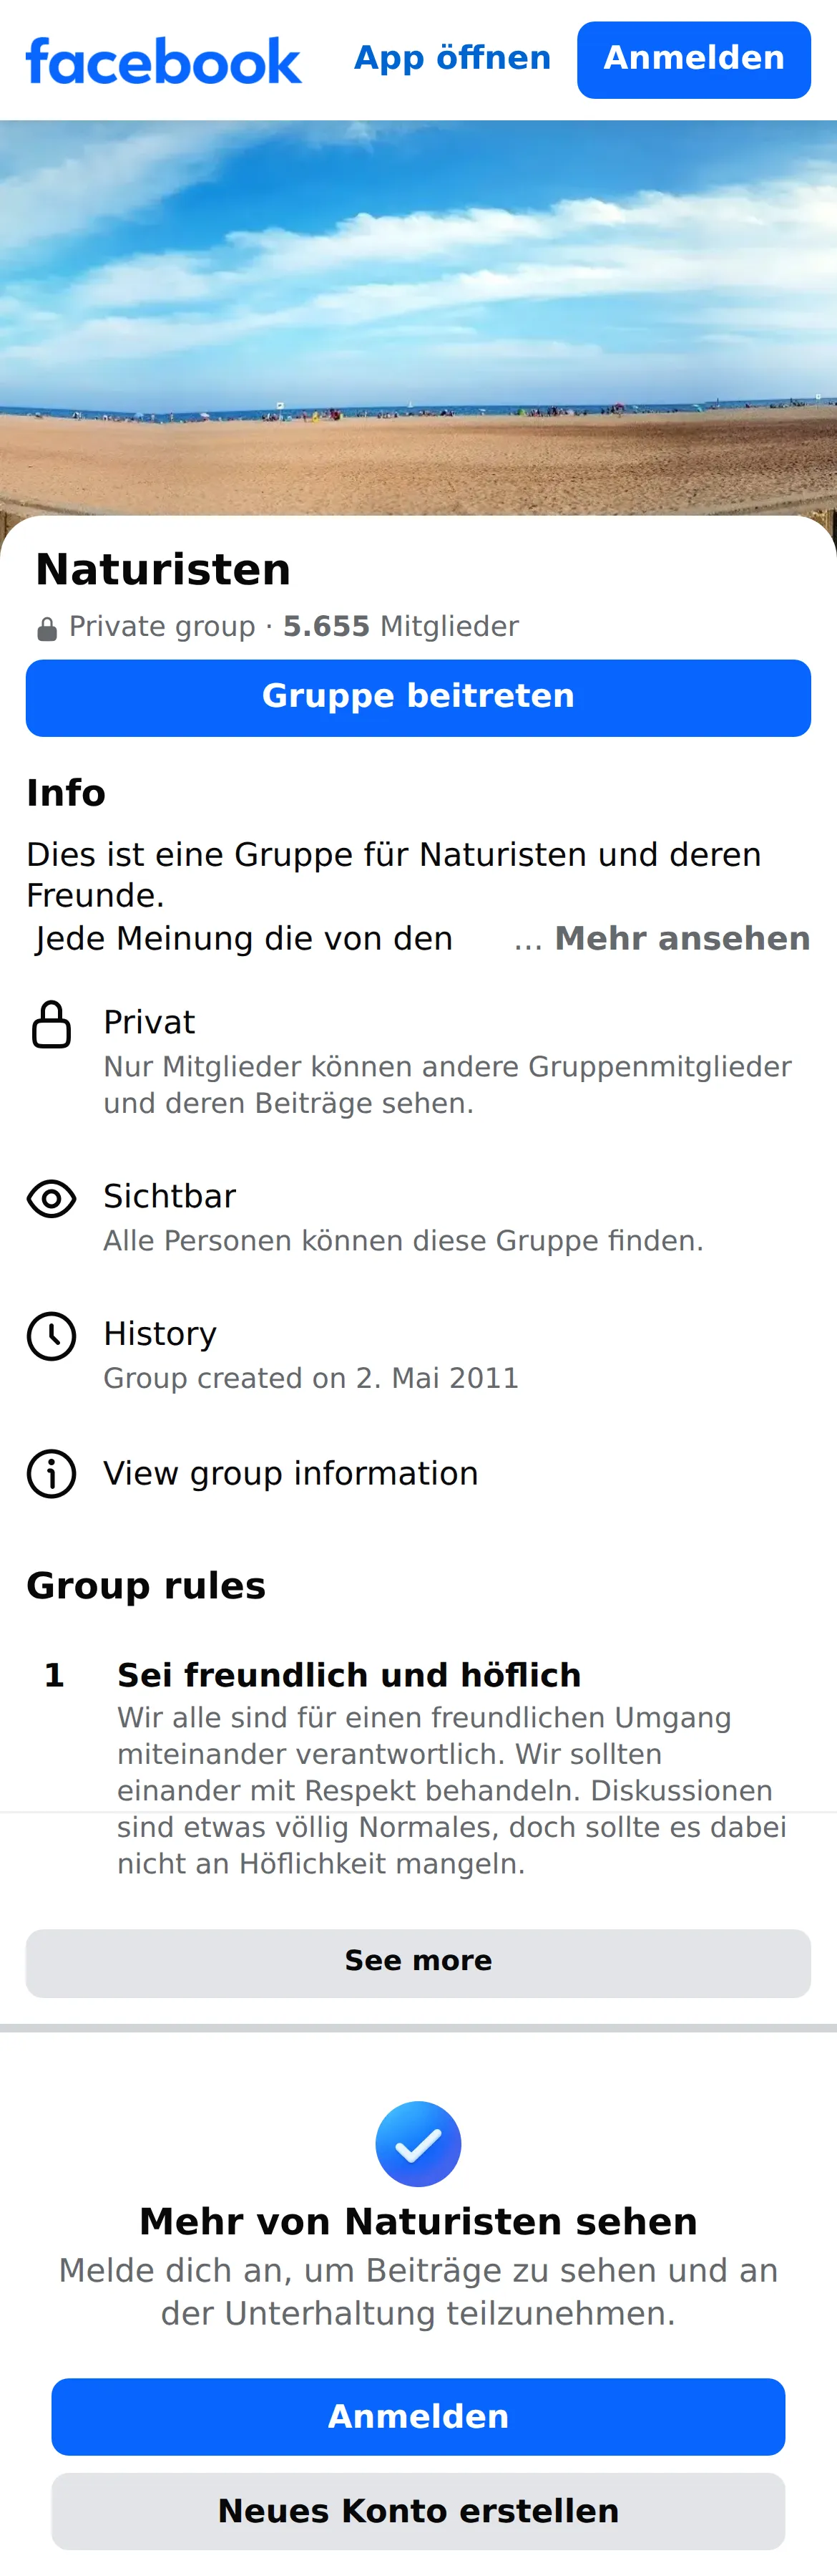Click the info circle icon
Image resolution: width=837 pixels, height=2576 pixels.
click(52, 1474)
